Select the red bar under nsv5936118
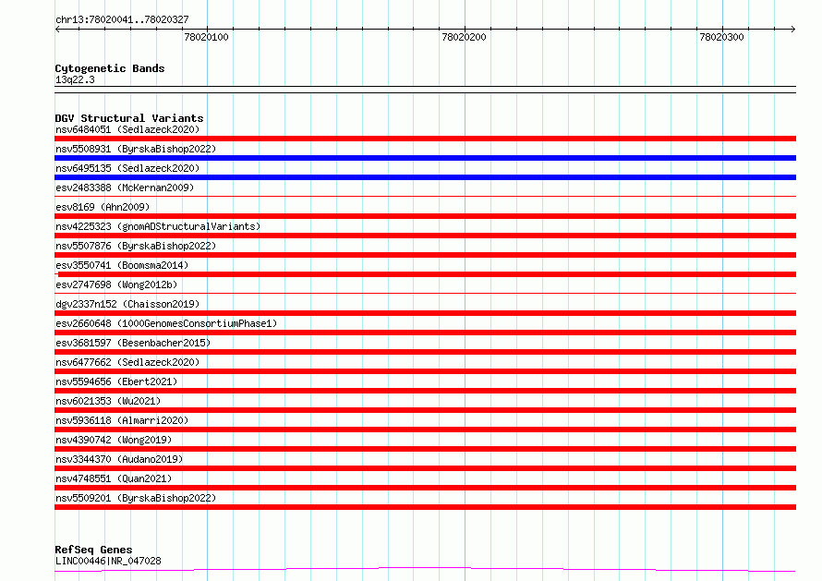822x581 pixels. pos(425,430)
